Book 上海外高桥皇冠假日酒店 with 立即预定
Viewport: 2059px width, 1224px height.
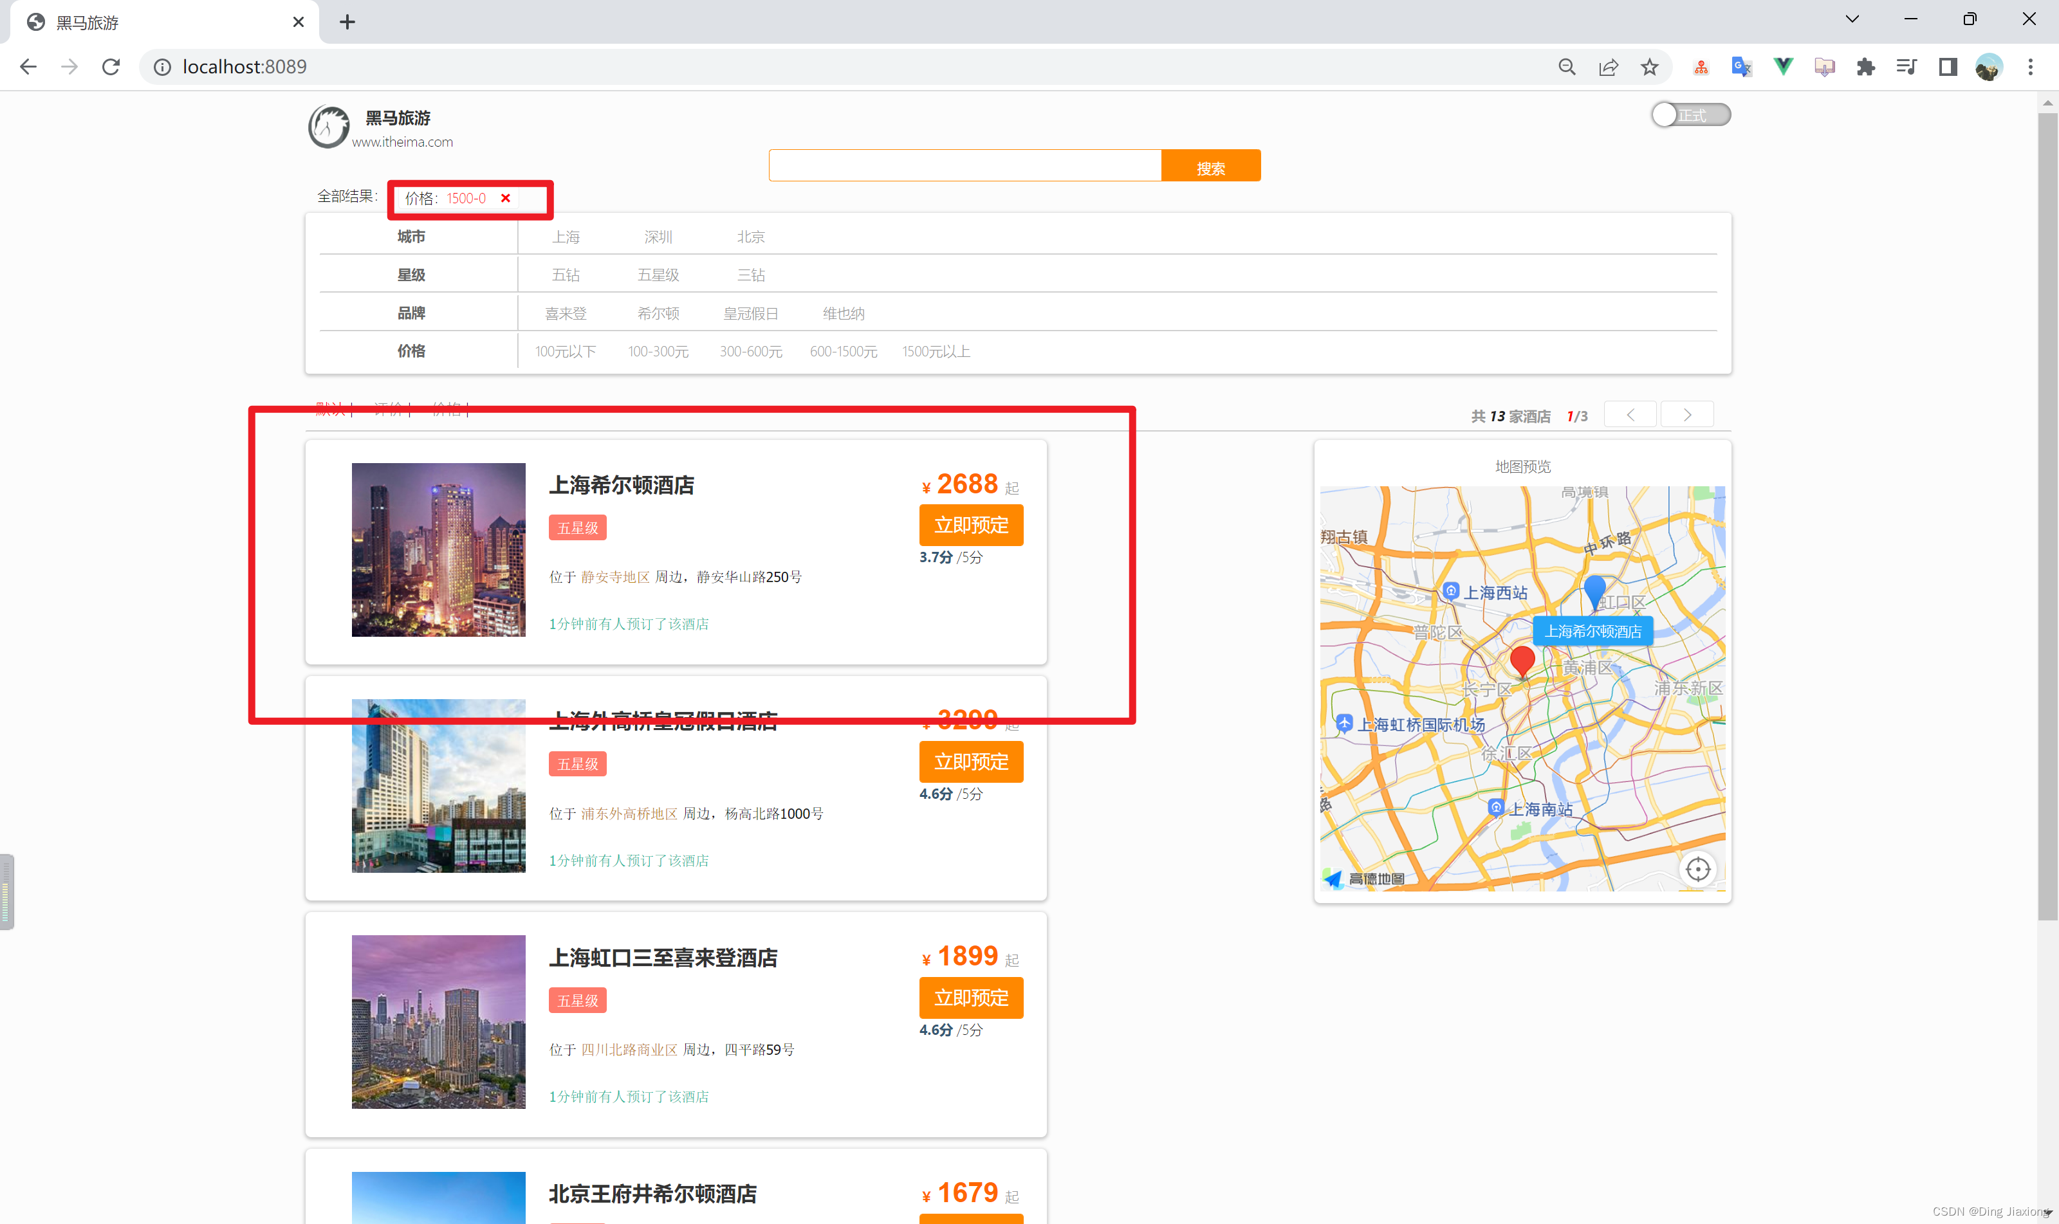tap(971, 762)
